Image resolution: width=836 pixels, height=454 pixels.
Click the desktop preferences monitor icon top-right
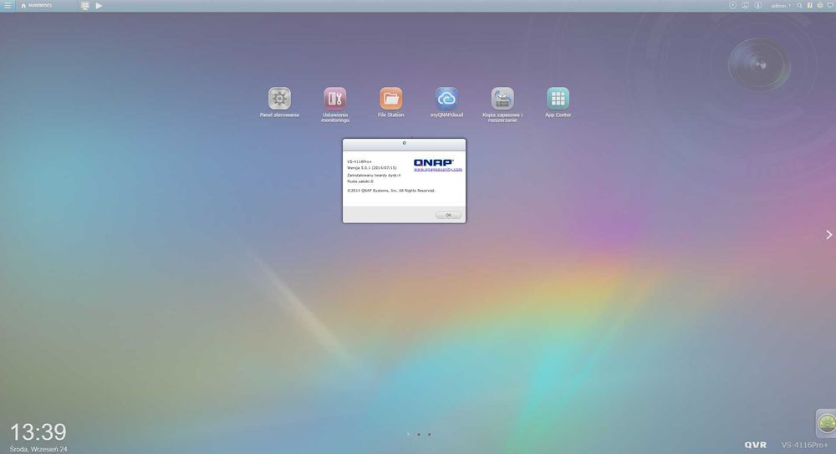pos(830,5)
